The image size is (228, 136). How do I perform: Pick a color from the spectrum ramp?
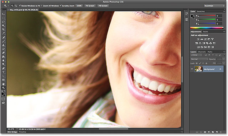[x=207, y=28]
